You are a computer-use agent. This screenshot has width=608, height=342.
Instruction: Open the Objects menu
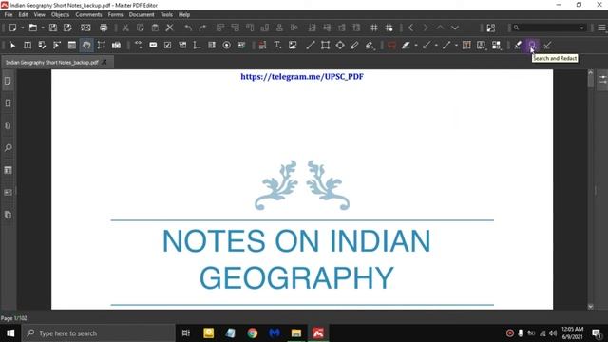61,15
